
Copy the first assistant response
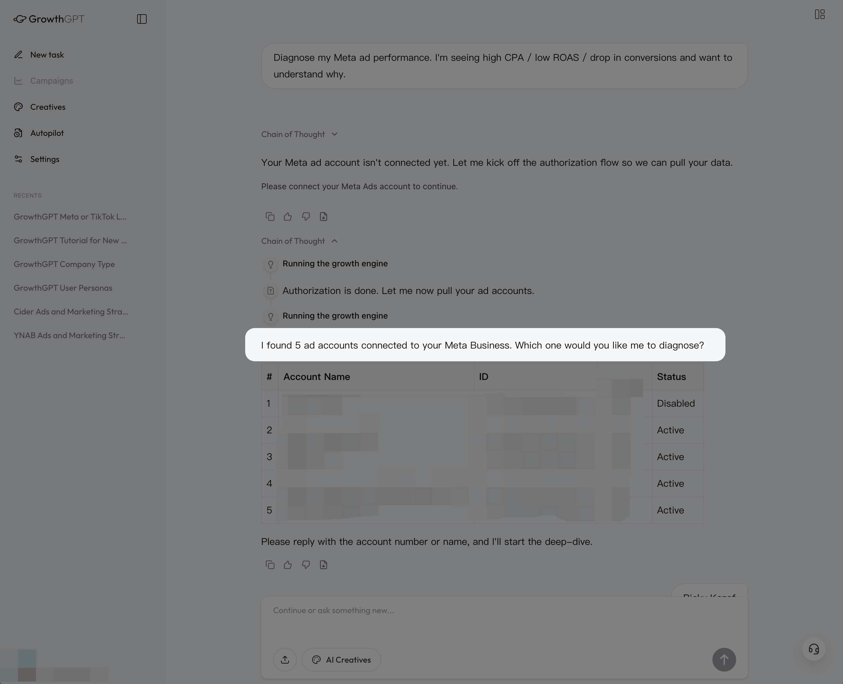(270, 217)
